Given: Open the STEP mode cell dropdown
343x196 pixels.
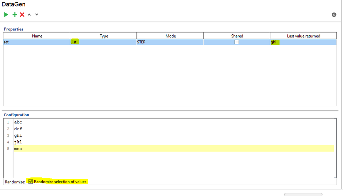Looking at the screenshot, I should (x=170, y=42).
